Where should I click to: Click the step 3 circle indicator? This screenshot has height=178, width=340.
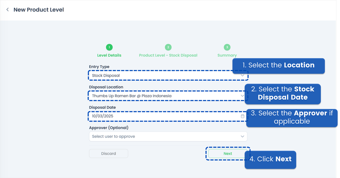coord(227,47)
